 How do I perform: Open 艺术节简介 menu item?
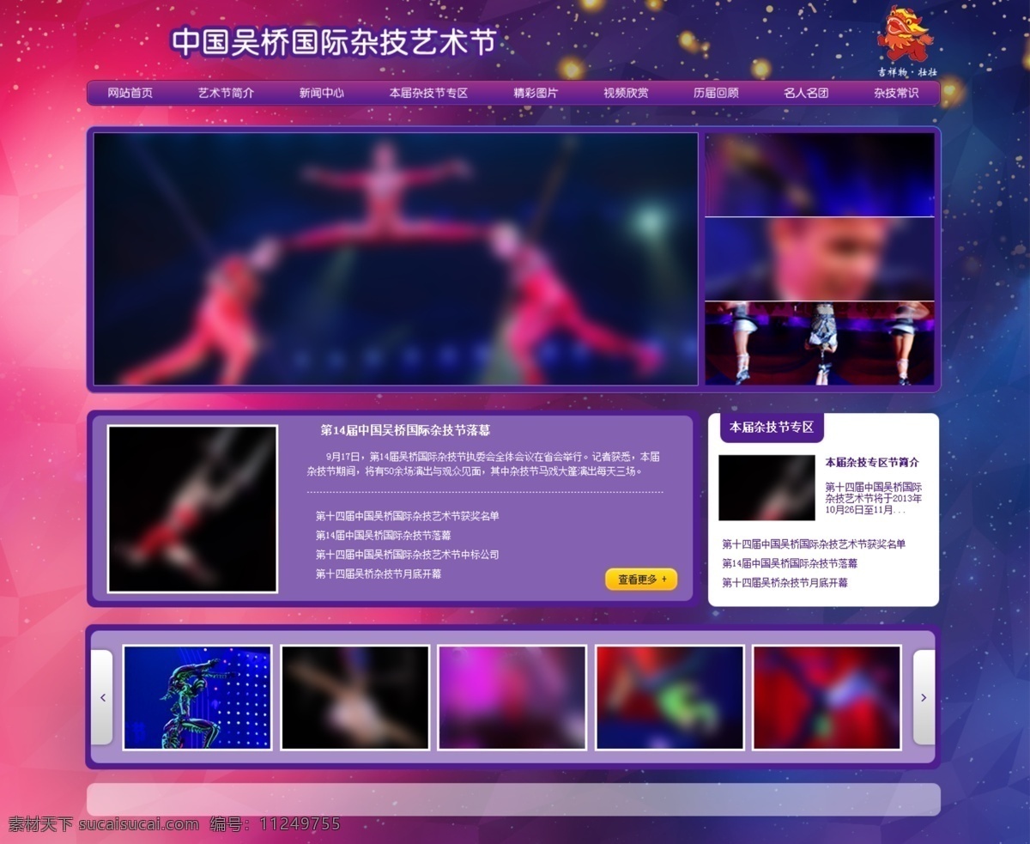[226, 93]
